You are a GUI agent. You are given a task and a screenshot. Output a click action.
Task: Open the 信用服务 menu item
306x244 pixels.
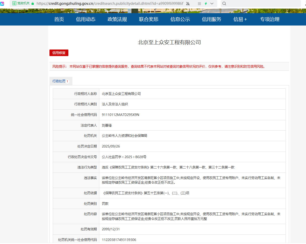[x=212, y=19]
